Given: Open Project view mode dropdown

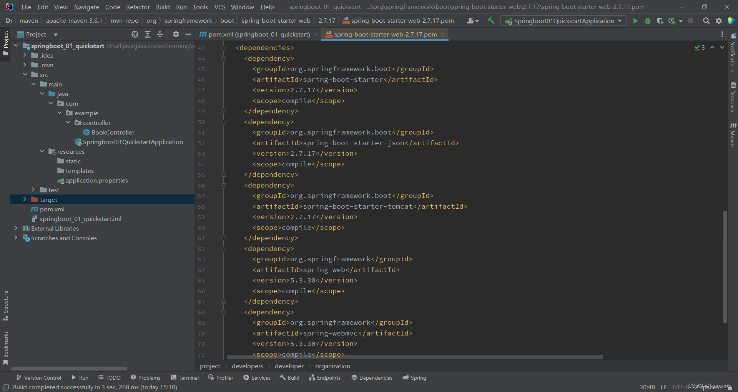Looking at the screenshot, I should click(56, 35).
